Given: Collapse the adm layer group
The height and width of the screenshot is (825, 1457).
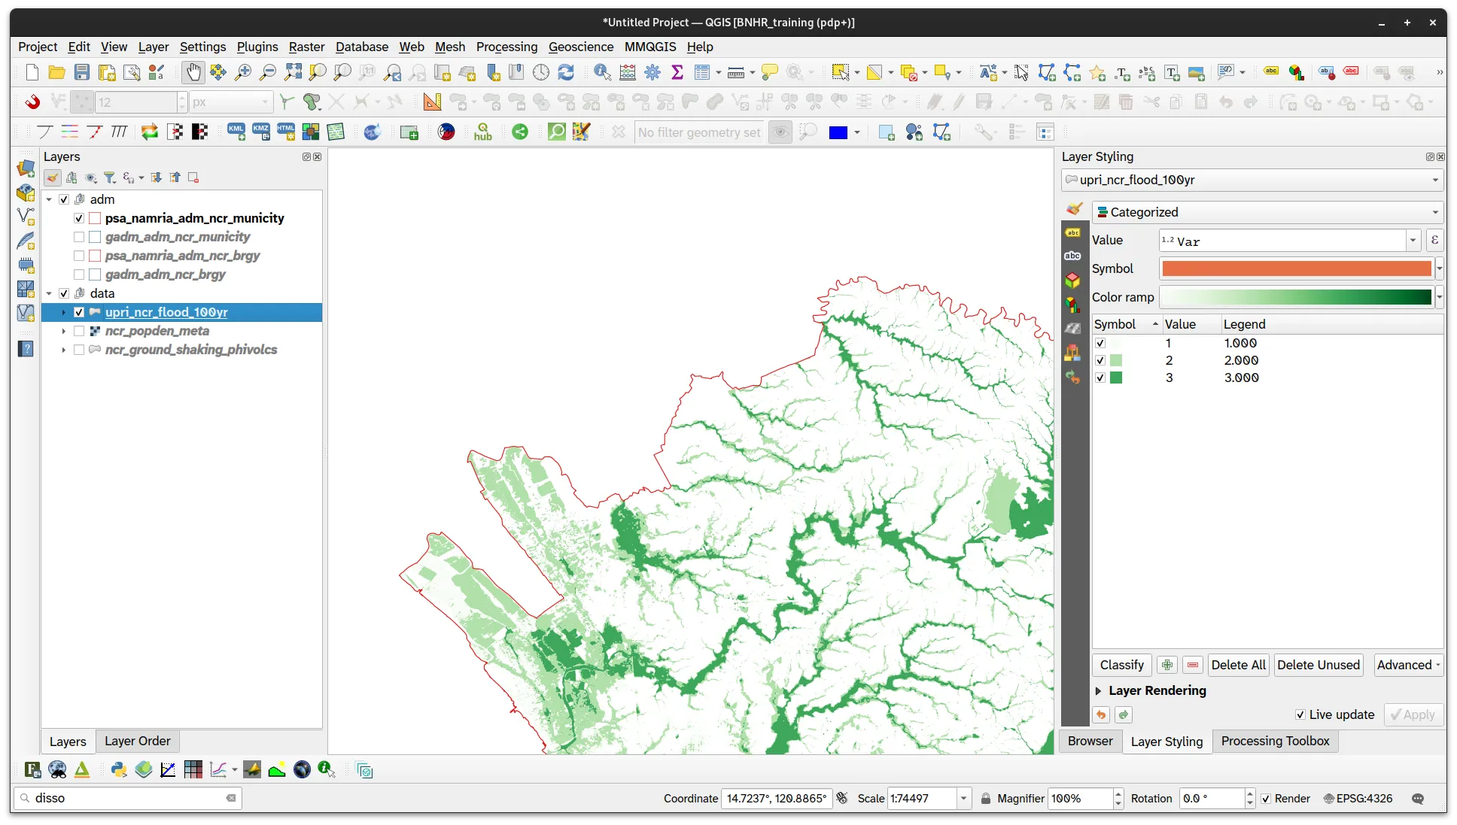Looking at the screenshot, I should [49, 199].
